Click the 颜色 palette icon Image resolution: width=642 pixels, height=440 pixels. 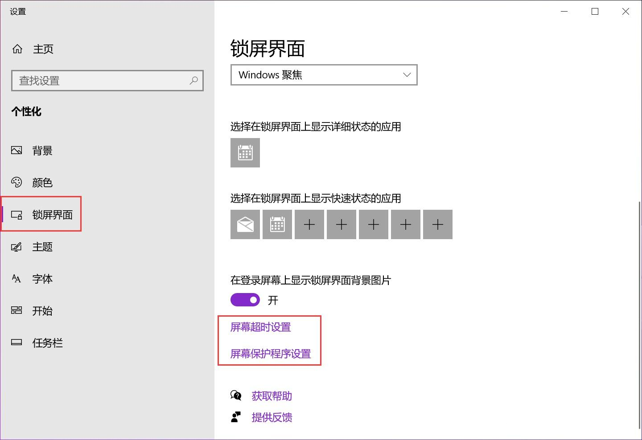[16, 183]
